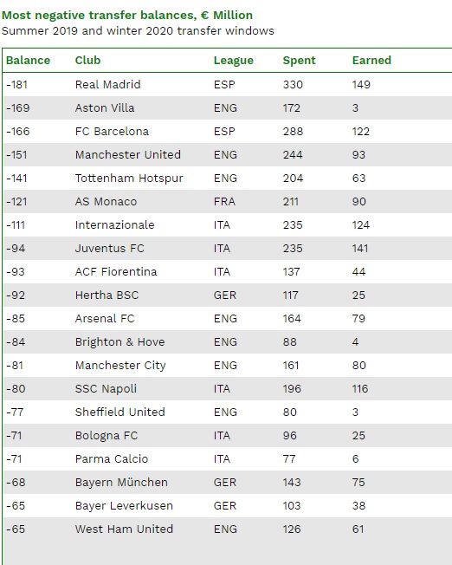Select the Aston Villa row
Screen dimensions: 452x565
[227, 107]
